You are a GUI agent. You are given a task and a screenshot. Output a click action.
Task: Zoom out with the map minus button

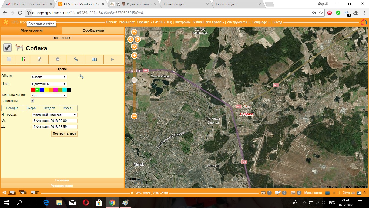tap(134, 116)
